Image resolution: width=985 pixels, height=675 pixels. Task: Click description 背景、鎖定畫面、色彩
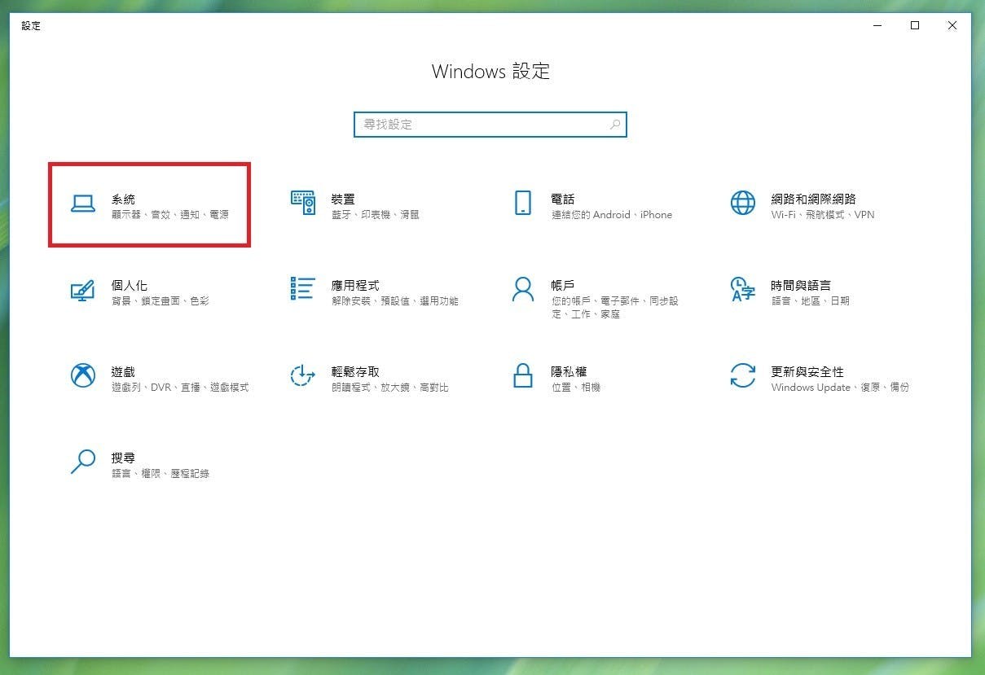pos(161,301)
